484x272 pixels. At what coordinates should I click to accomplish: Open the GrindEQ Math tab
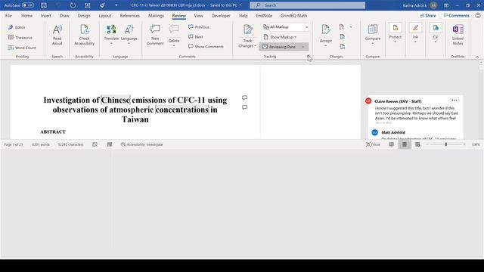293,16
